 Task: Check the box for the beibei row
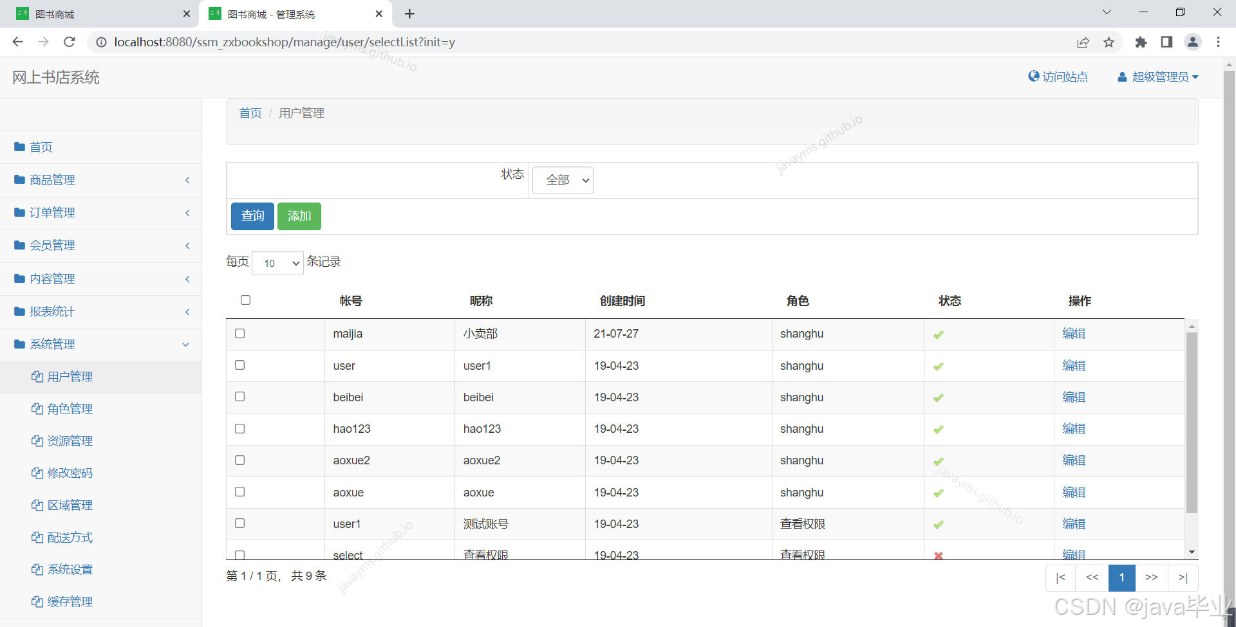click(x=239, y=396)
